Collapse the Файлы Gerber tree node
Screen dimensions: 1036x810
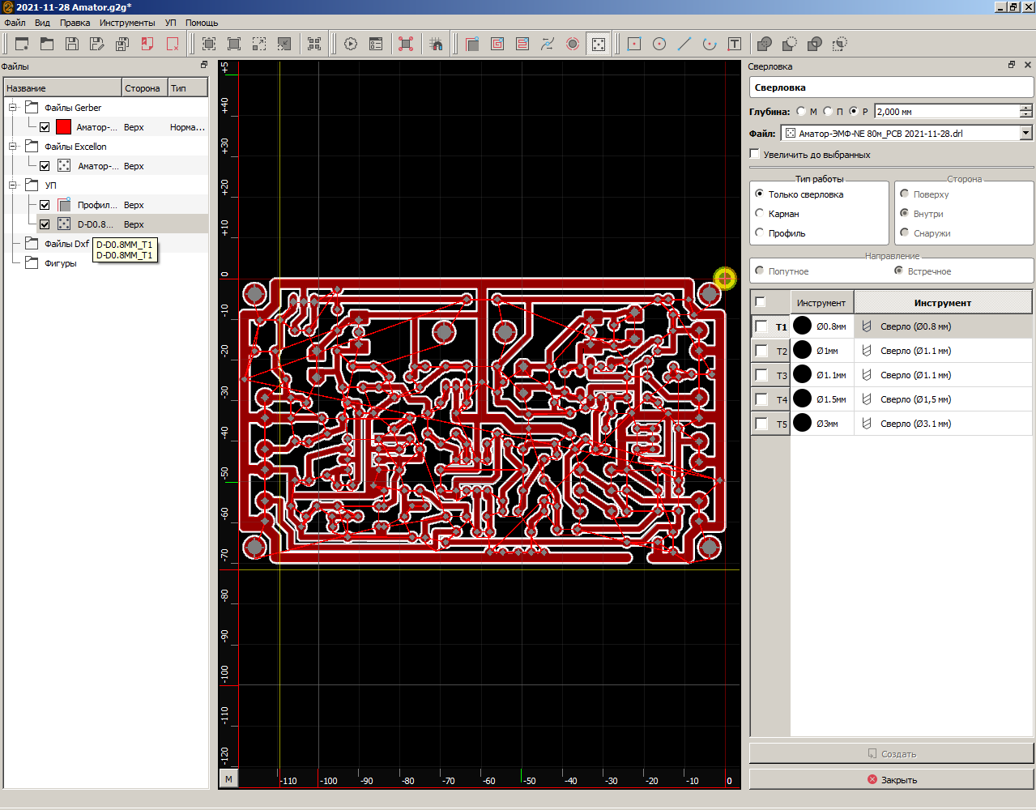tap(13, 107)
